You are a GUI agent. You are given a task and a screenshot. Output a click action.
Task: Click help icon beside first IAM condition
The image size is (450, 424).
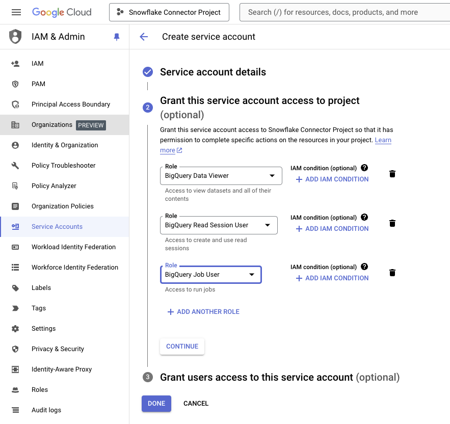click(x=364, y=168)
